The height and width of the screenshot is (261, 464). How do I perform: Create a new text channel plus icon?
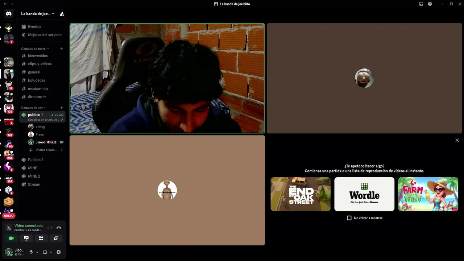(62, 49)
